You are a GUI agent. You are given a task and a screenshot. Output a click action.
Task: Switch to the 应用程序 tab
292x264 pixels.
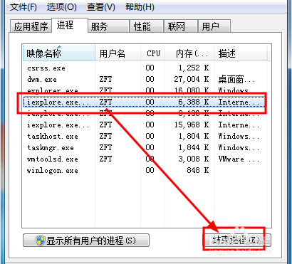point(31,26)
